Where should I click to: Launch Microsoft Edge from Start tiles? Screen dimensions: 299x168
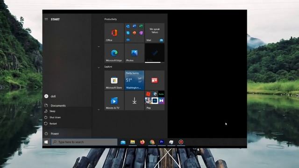(114, 53)
